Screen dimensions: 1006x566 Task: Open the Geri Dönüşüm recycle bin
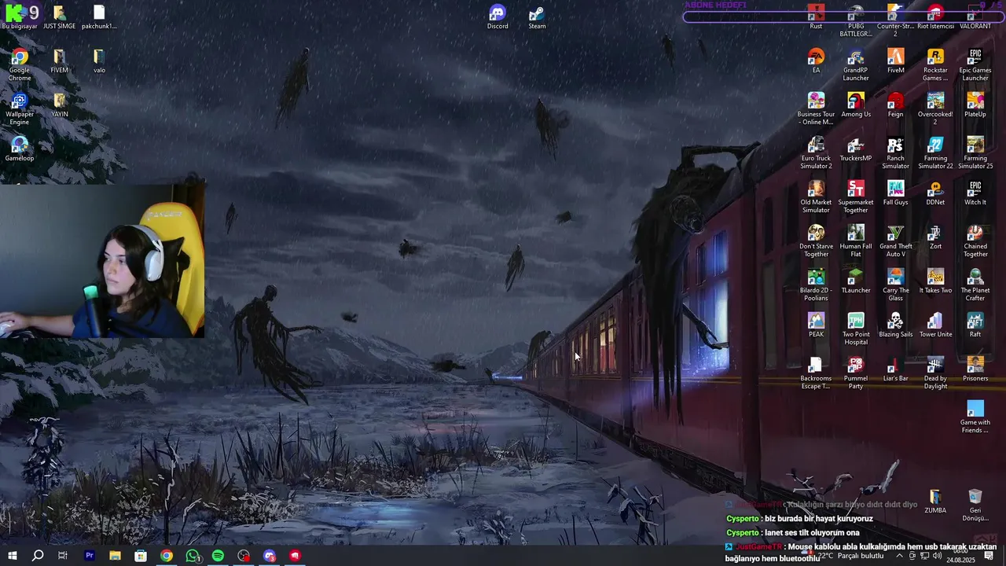[x=975, y=505]
